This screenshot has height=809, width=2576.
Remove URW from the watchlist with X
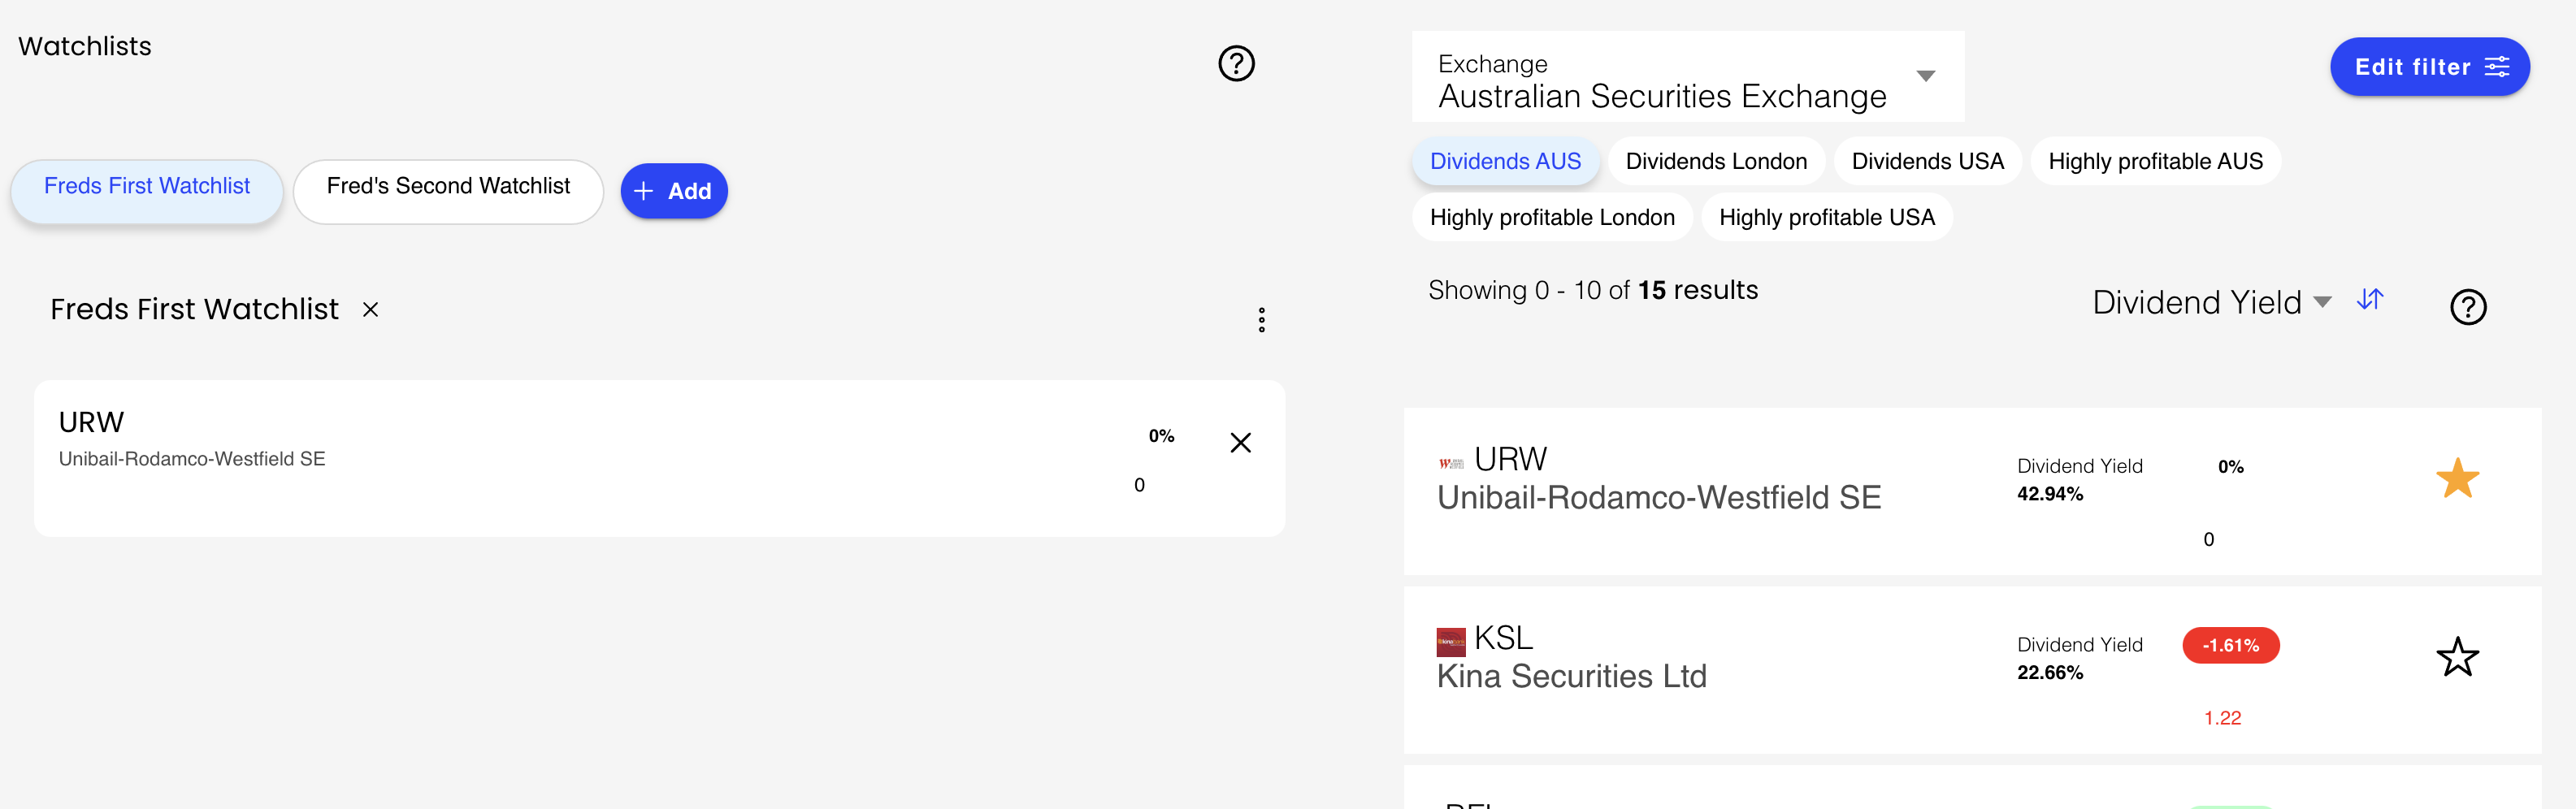[1240, 443]
